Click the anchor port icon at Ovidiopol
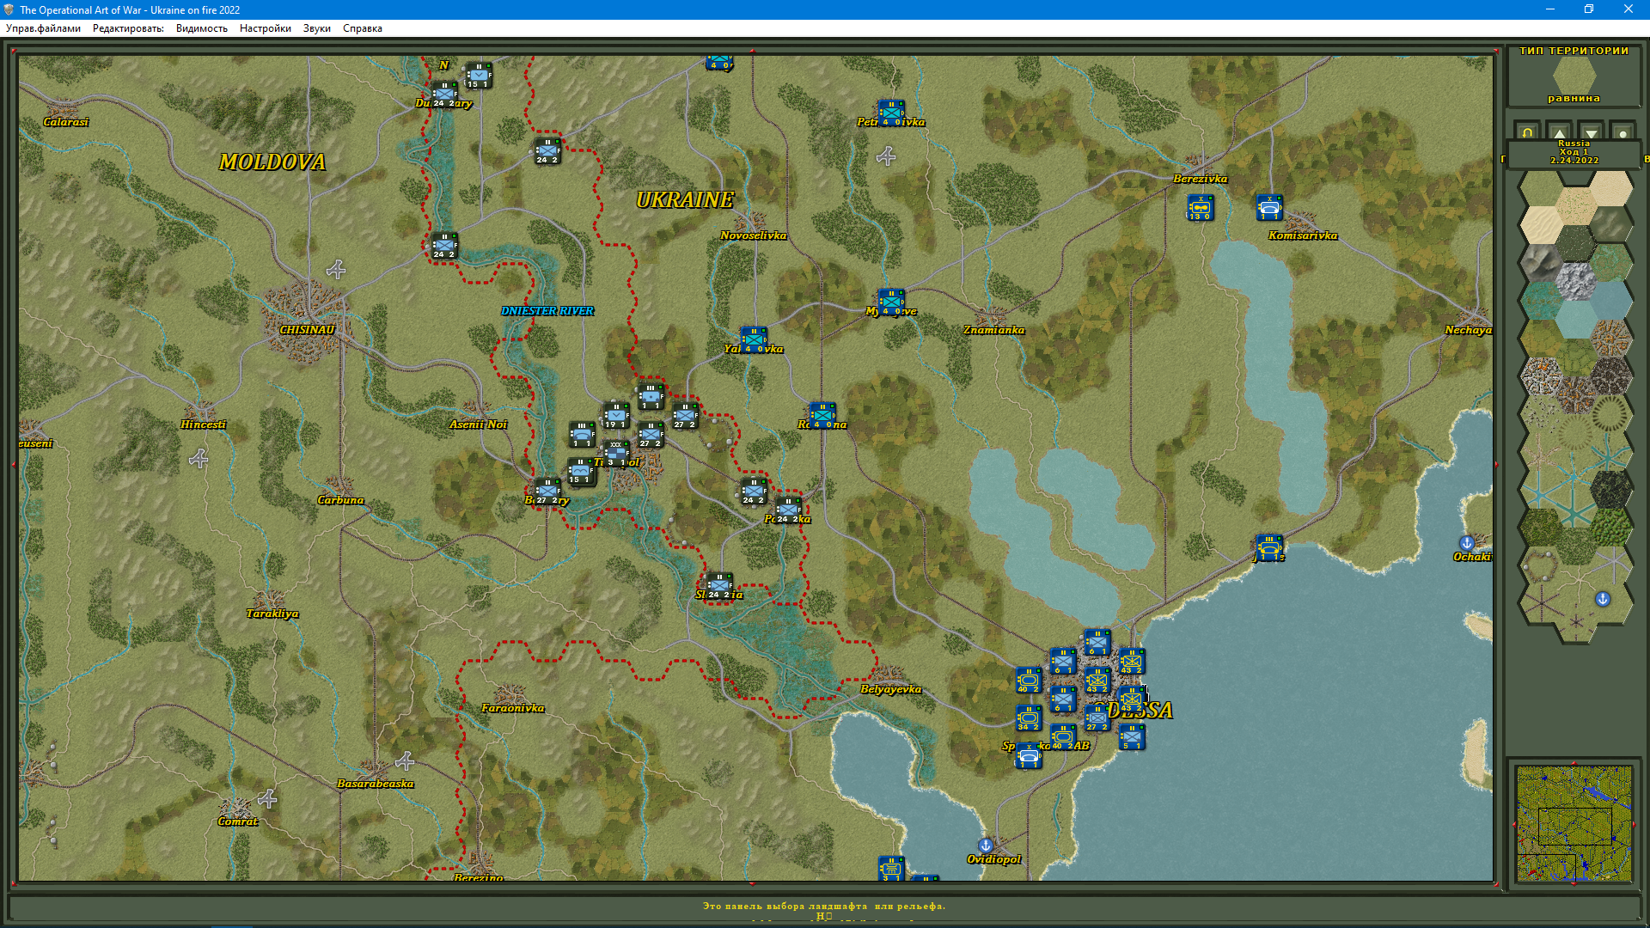This screenshot has width=1650, height=928. coord(986,846)
